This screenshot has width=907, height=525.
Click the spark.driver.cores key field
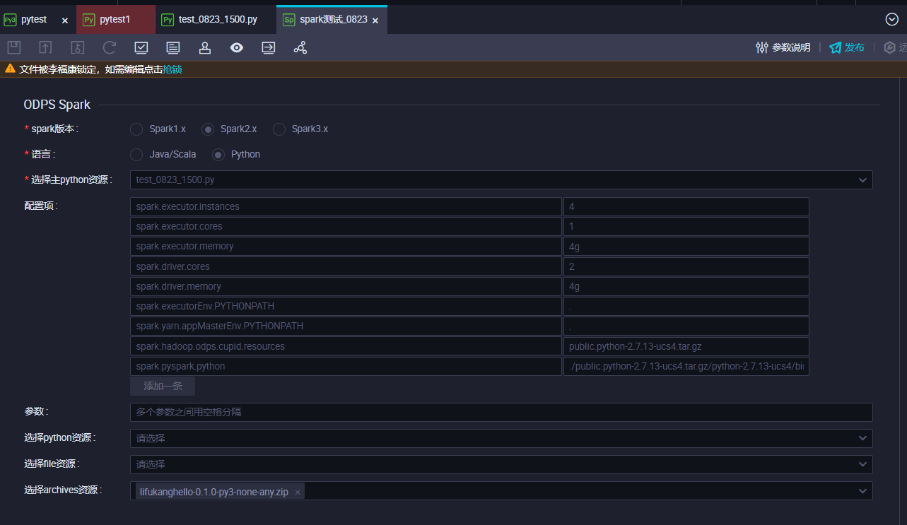point(346,266)
